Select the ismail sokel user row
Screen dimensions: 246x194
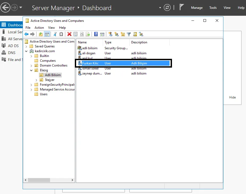click(x=112, y=69)
